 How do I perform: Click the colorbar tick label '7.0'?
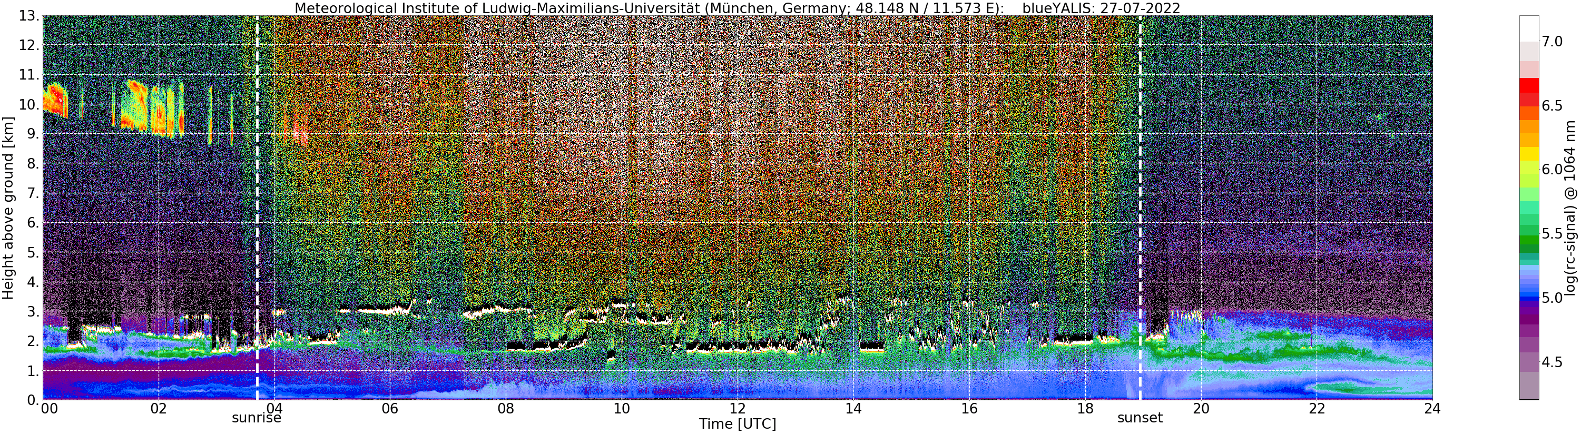(x=1551, y=41)
